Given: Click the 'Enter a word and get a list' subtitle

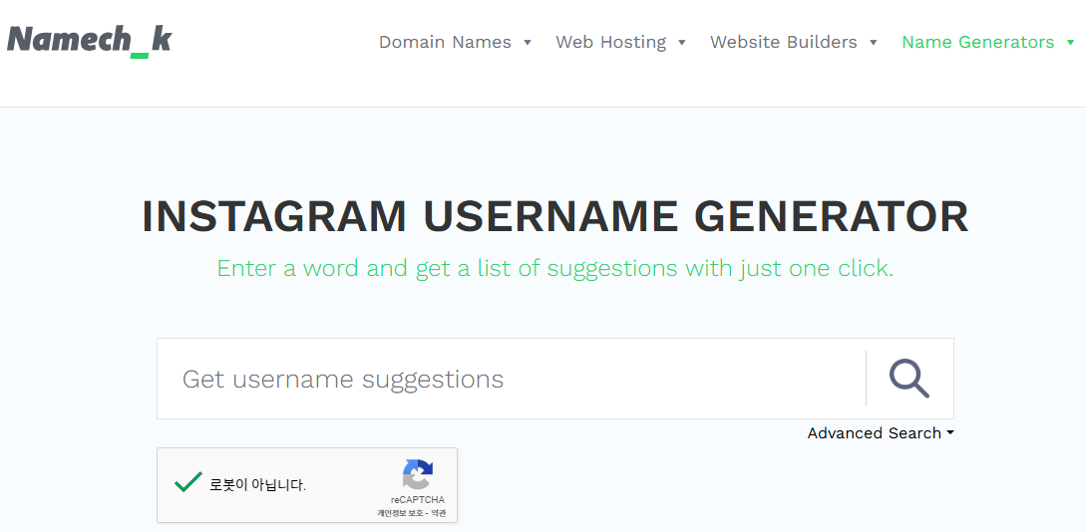Looking at the screenshot, I should [x=554, y=268].
